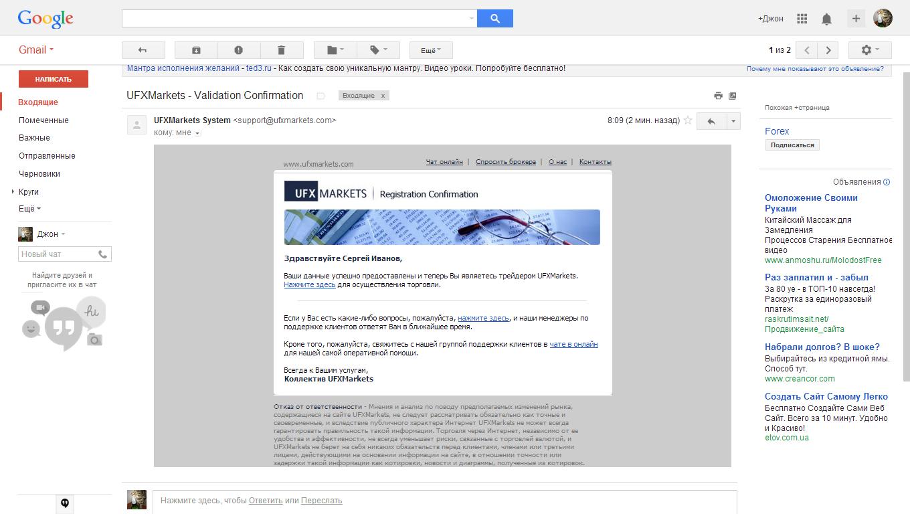Click 'Почему мне показывают это объявление?'
This screenshot has height=514, width=910.
click(815, 69)
